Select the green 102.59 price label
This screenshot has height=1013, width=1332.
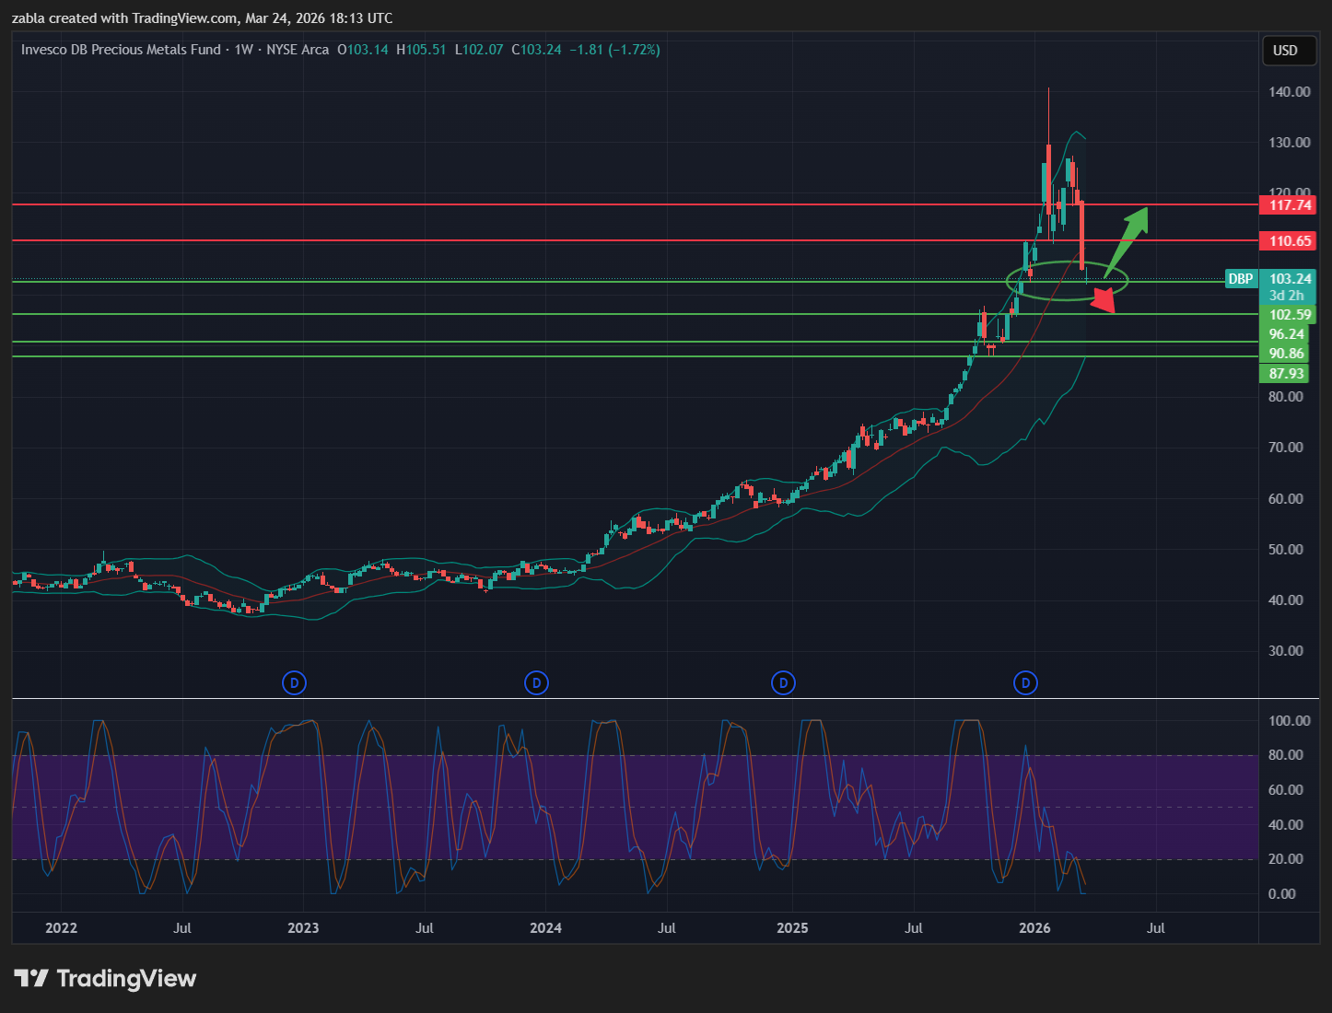tap(1289, 315)
